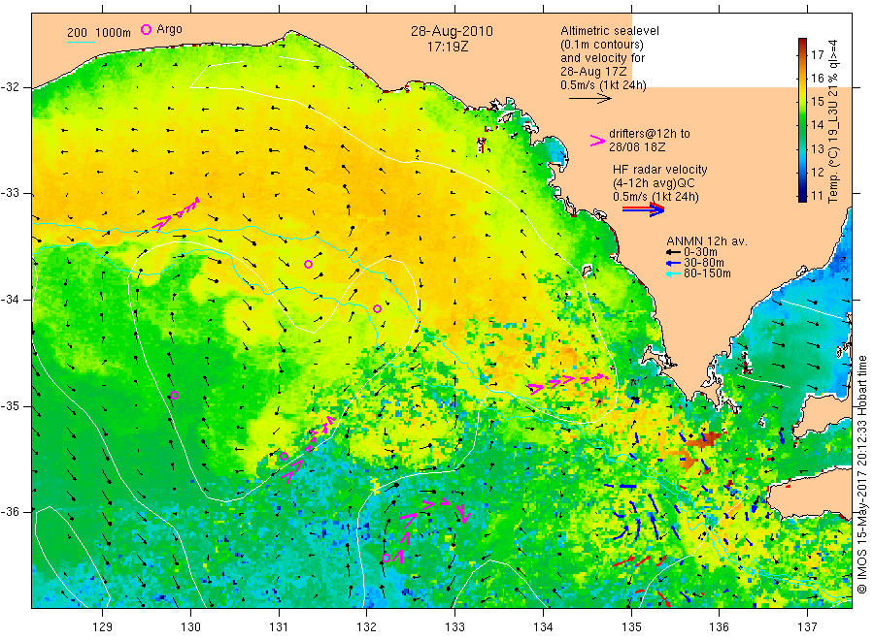Click the ANMN 12h av. legend heading
The height and width of the screenshot is (640, 874).
[707, 241]
